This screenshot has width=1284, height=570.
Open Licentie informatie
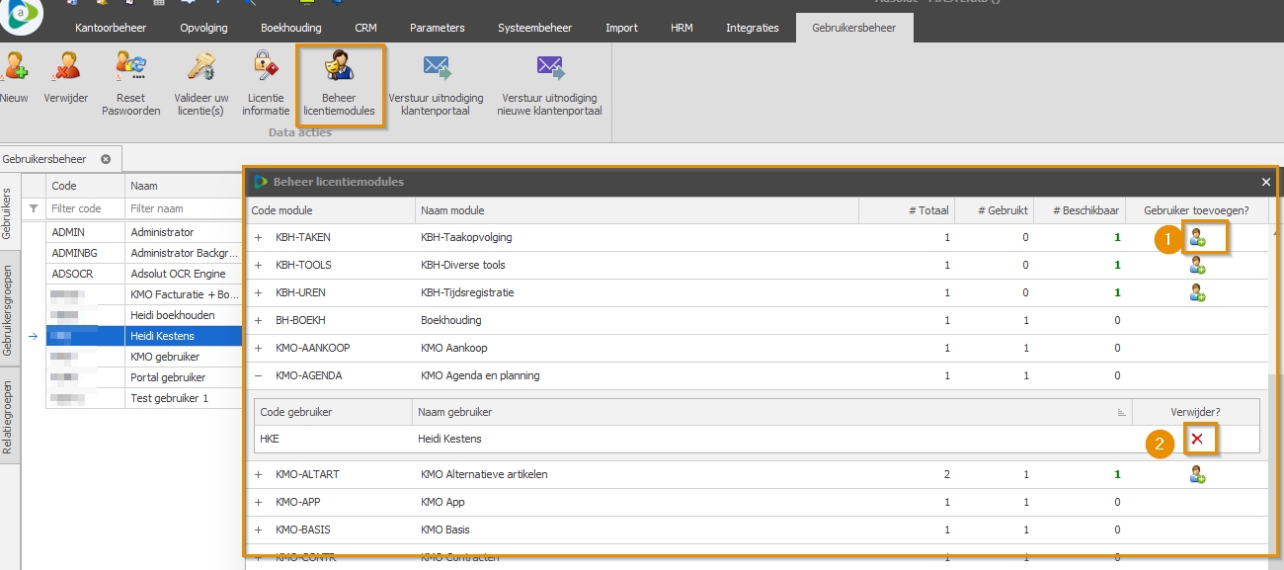[266, 68]
